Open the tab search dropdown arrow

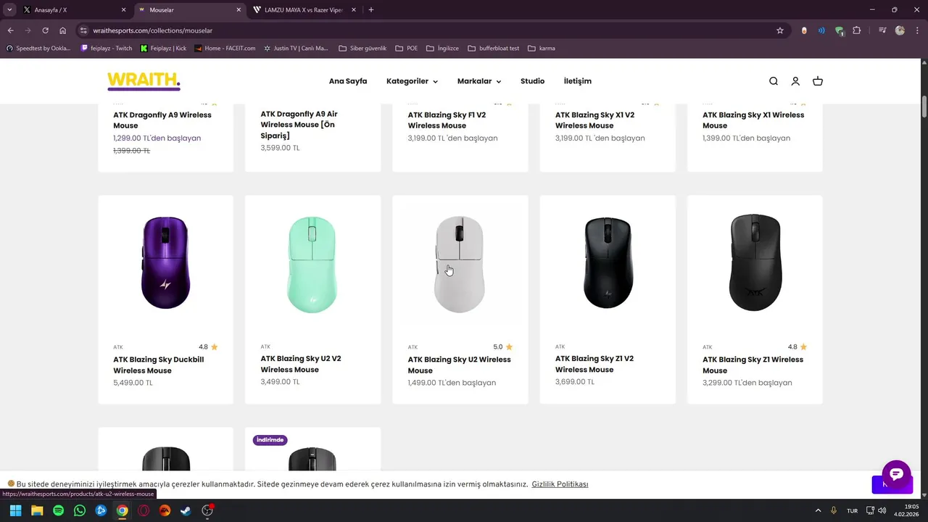(9, 10)
